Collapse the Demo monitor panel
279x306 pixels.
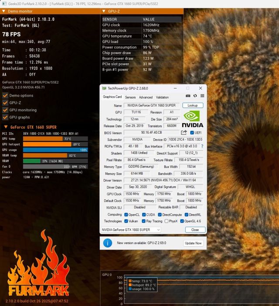pyautogui.click(x=3, y=11)
